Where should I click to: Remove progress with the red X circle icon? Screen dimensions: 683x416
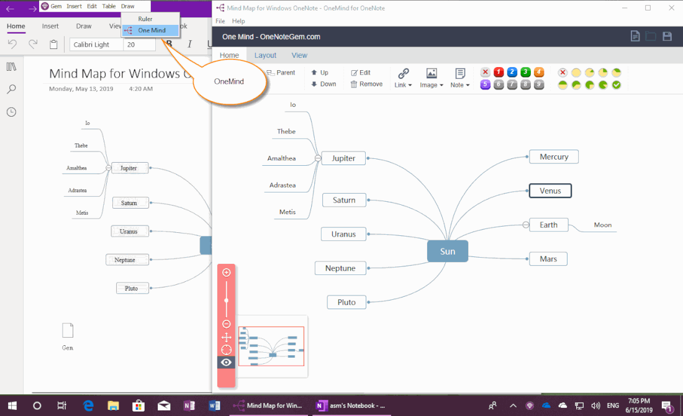pos(563,73)
